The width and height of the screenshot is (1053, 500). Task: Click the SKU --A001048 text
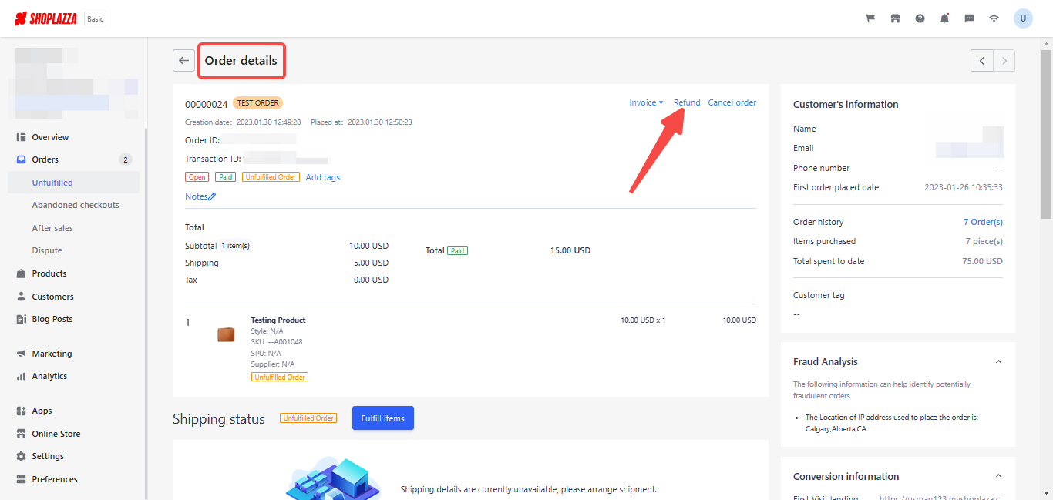(x=277, y=342)
